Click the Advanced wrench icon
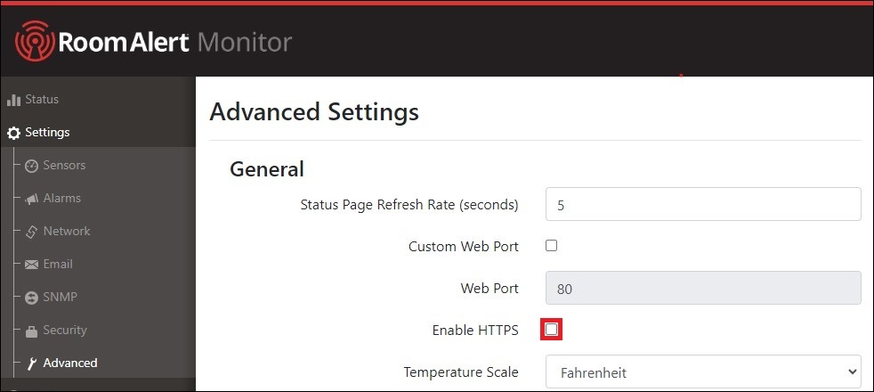The image size is (874, 392). [x=31, y=363]
